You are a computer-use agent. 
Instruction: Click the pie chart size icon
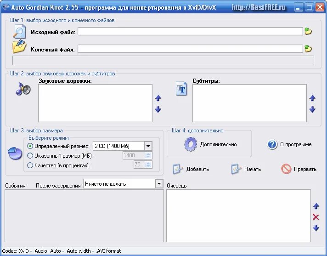pyautogui.click(x=15, y=154)
